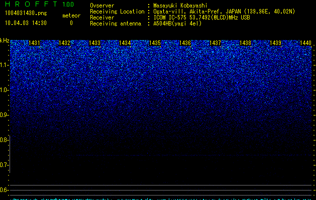Click the 1437 time marker
The width and height of the screenshot is (316, 200).
tap(215, 43)
